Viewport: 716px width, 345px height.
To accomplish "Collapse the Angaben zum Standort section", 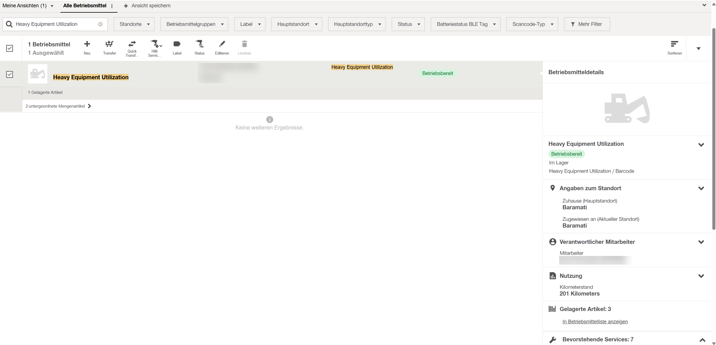I will pos(701,188).
